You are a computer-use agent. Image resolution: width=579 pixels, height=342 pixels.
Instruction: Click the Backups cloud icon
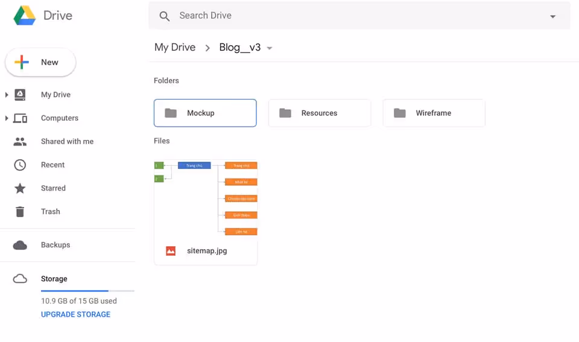(x=20, y=245)
